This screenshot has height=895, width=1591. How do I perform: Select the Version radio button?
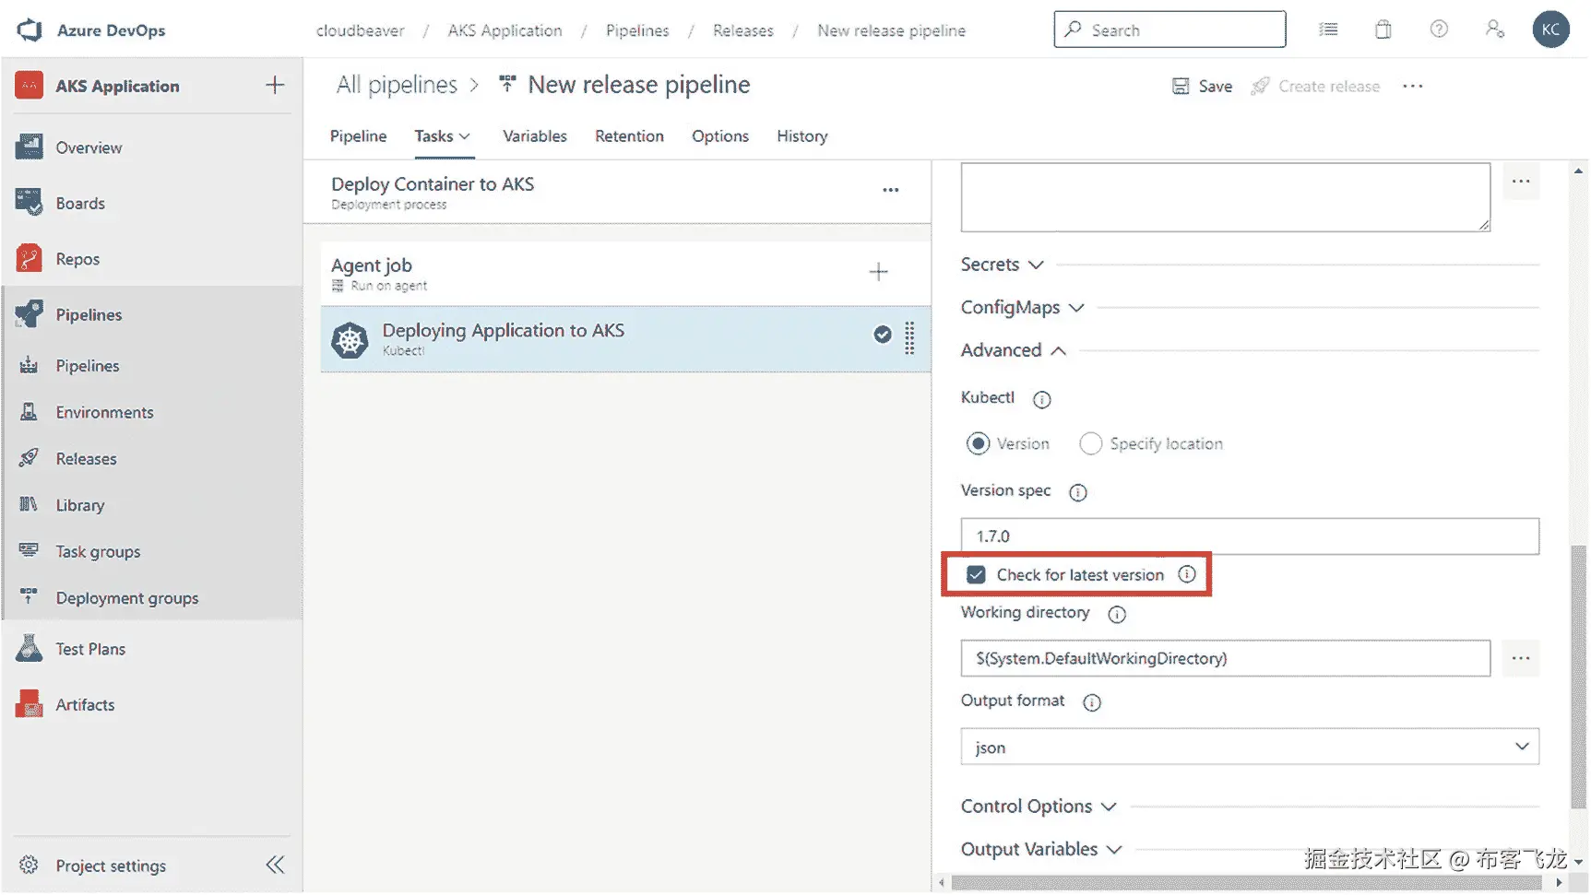click(978, 444)
